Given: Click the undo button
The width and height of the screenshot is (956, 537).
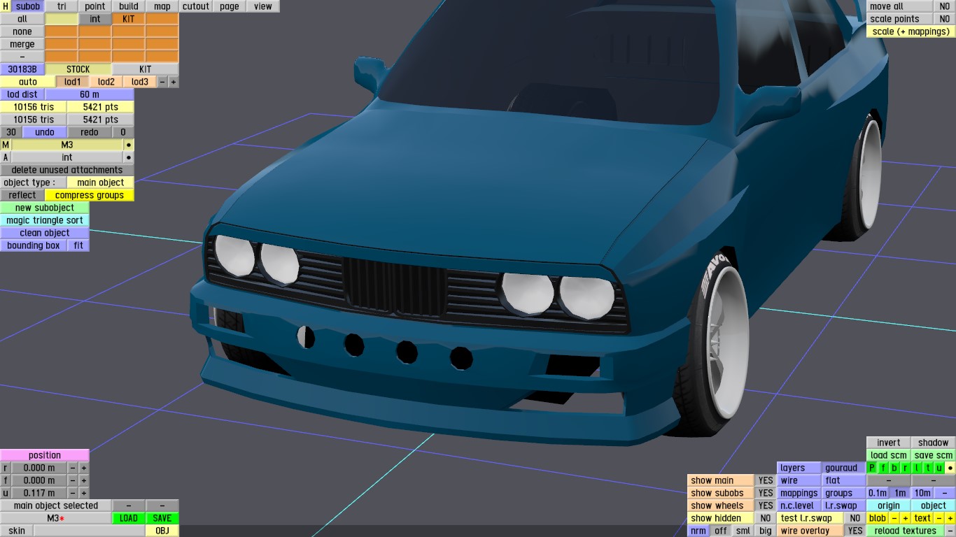Looking at the screenshot, I should pyautogui.click(x=45, y=132).
